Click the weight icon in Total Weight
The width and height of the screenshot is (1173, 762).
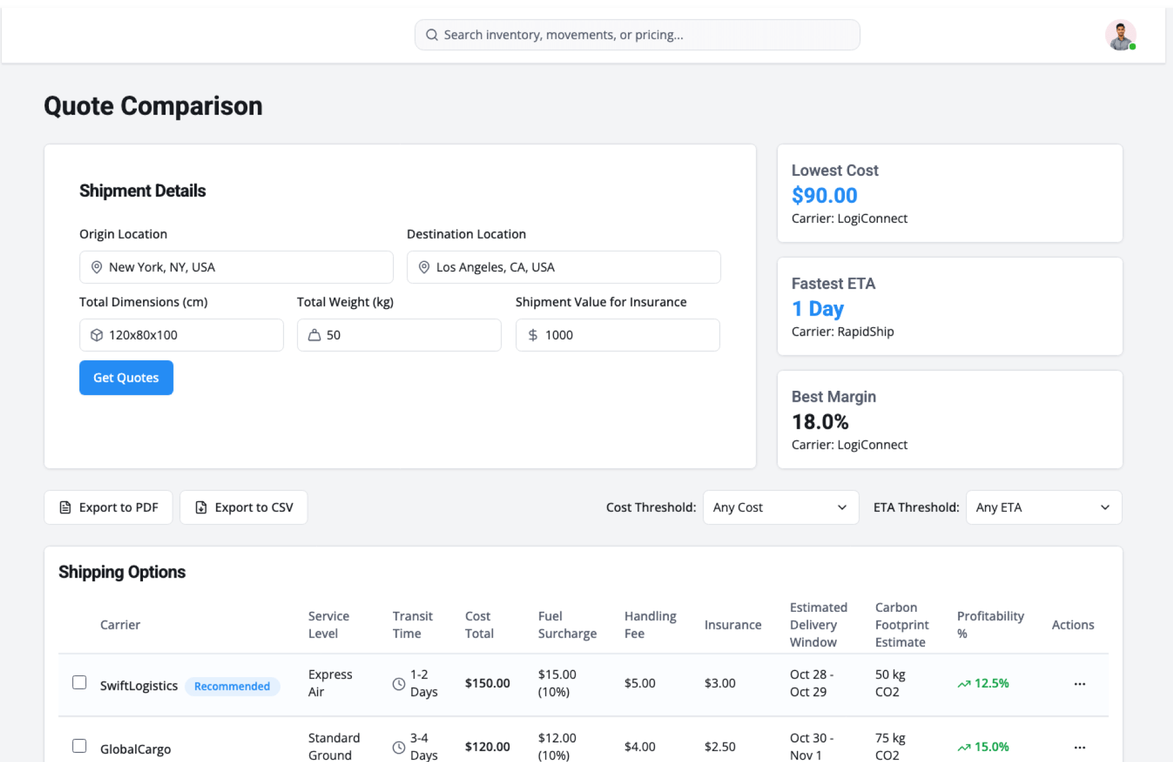[314, 335]
